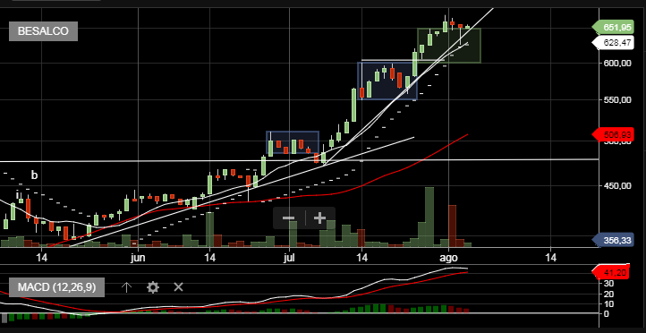Viewport: 646px width, 333px height.
Task: Click the jun date axis label
Action: 138,259
